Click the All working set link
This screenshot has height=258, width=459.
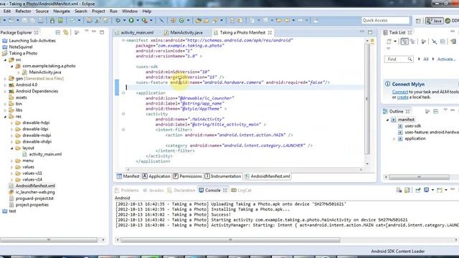point(425,59)
